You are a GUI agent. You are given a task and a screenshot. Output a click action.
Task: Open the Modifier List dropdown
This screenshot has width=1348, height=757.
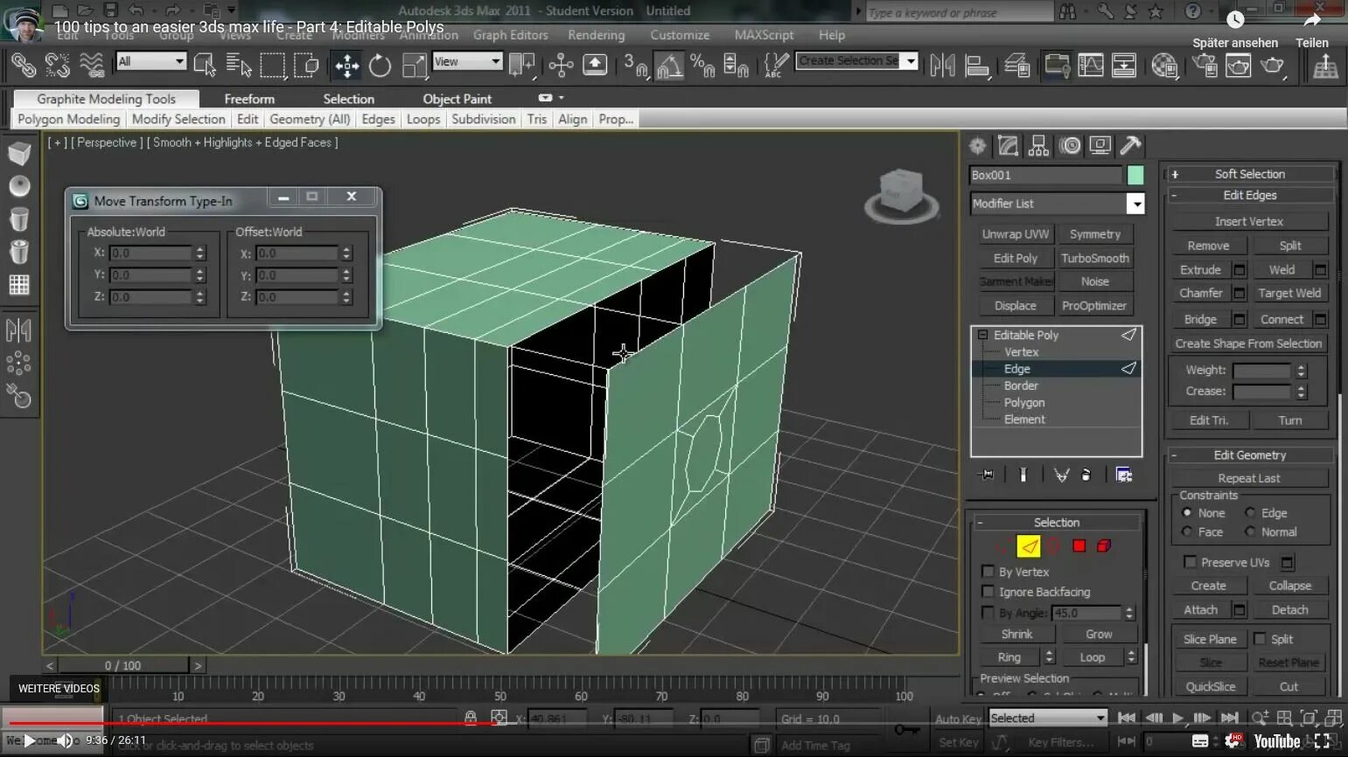pyautogui.click(x=1135, y=204)
